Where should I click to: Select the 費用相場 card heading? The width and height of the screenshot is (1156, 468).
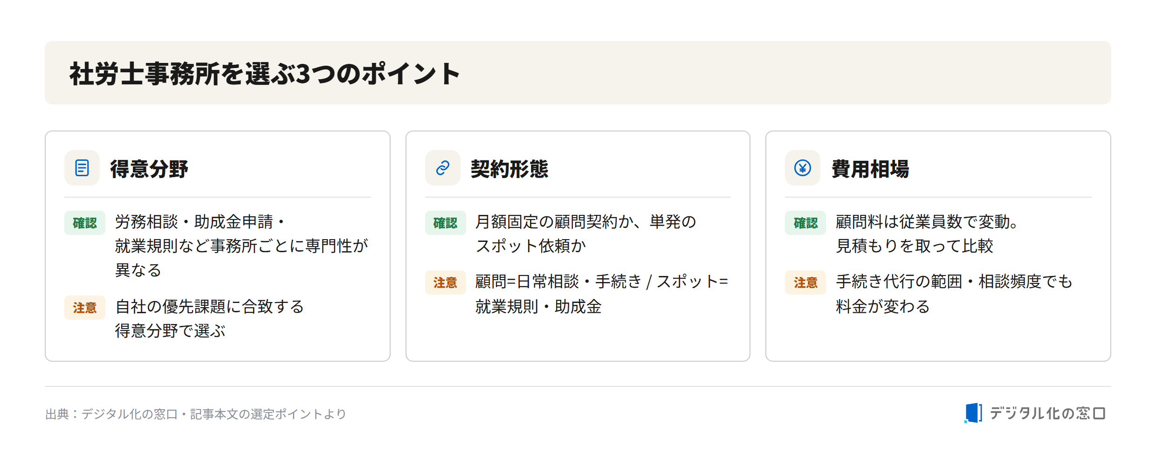[x=870, y=169]
